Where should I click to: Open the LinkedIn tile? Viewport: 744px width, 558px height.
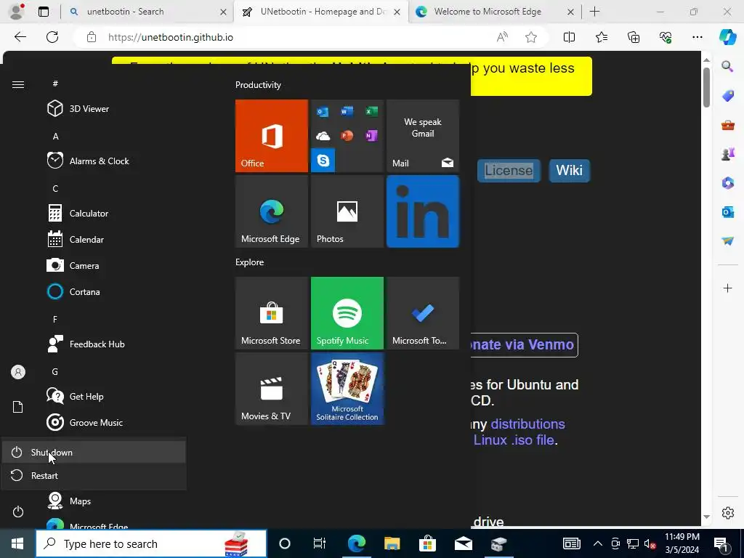click(423, 211)
